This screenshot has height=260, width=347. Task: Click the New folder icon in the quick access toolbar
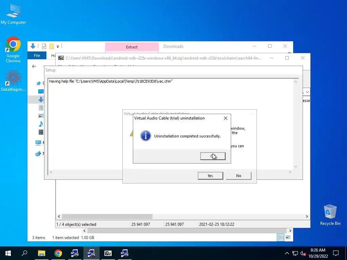click(52, 46)
